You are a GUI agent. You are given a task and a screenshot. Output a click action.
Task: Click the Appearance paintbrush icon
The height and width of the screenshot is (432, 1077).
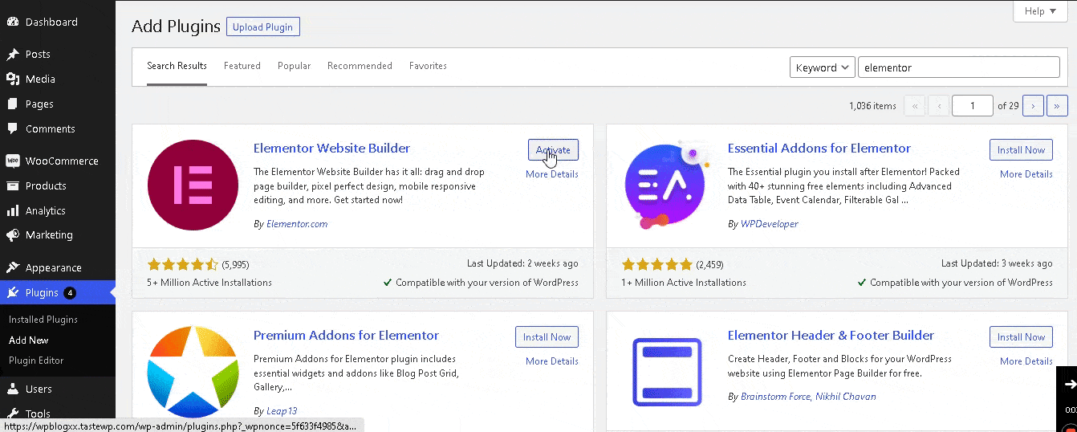coord(13,267)
